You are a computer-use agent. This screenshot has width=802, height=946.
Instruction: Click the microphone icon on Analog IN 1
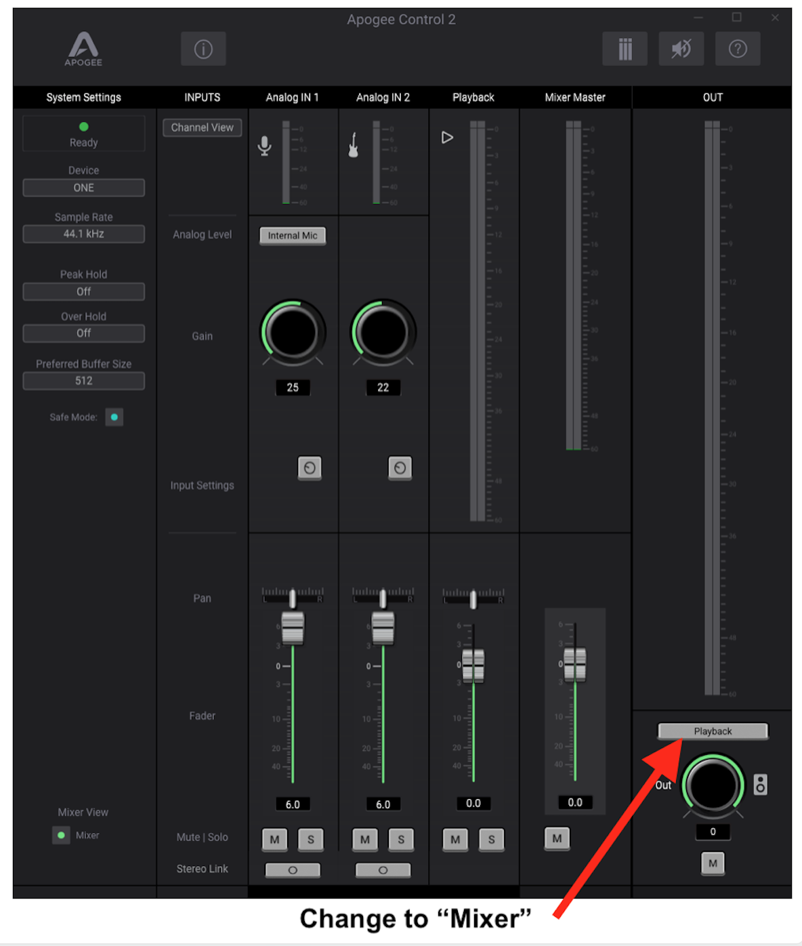265,146
